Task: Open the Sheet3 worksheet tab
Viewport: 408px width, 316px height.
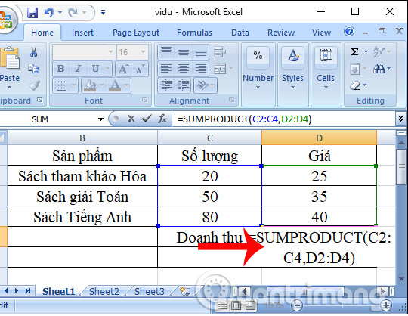Action: pyautogui.click(x=150, y=292)
